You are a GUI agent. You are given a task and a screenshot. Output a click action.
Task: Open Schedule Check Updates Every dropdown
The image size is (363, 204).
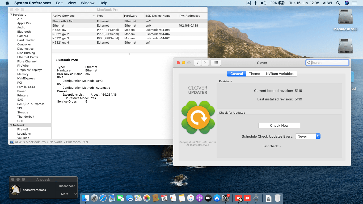(x=308, y=136)
